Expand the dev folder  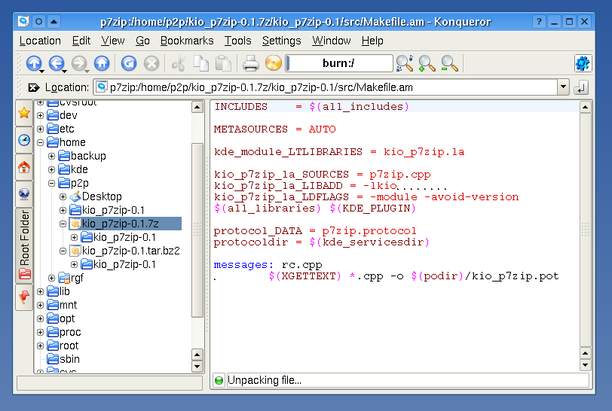40,115
